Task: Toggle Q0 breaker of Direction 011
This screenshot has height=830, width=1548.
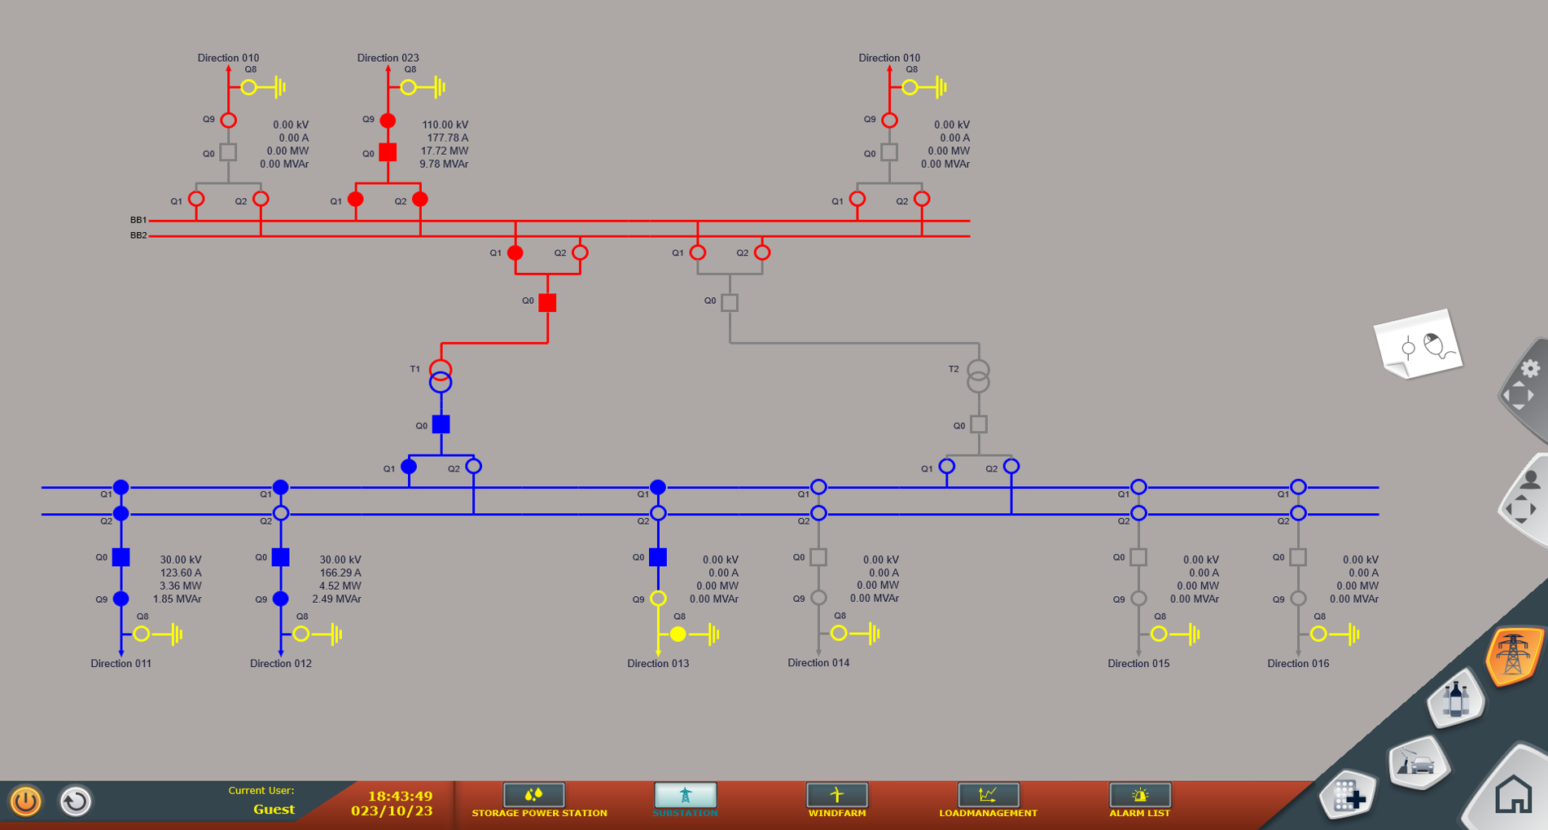Action: pos(121,557)
